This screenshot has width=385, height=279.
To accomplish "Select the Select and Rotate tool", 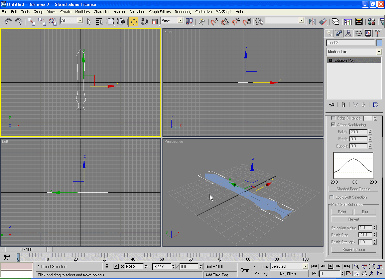I will (x=144, y=22).
